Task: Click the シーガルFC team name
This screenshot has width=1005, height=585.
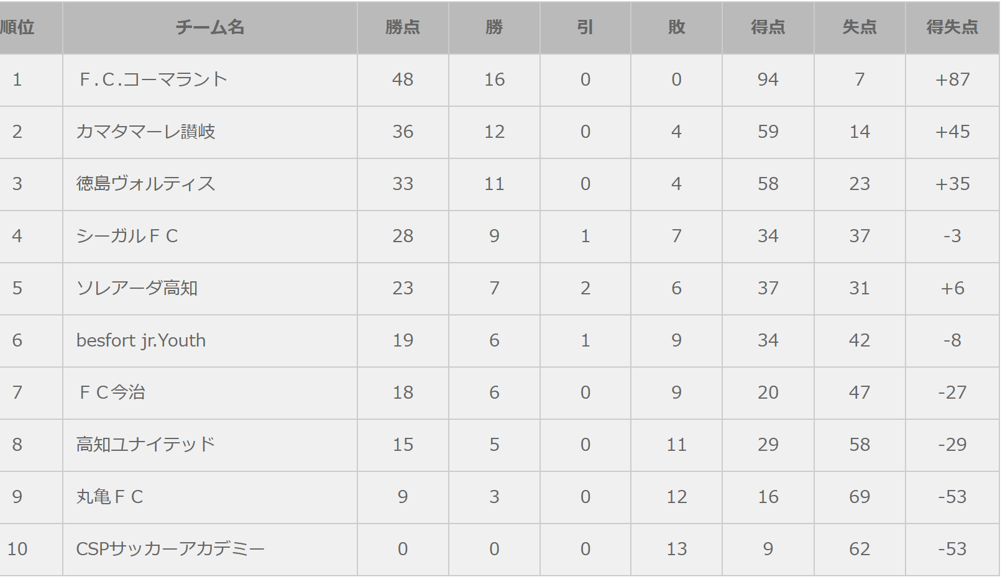Action: point(127,236)
